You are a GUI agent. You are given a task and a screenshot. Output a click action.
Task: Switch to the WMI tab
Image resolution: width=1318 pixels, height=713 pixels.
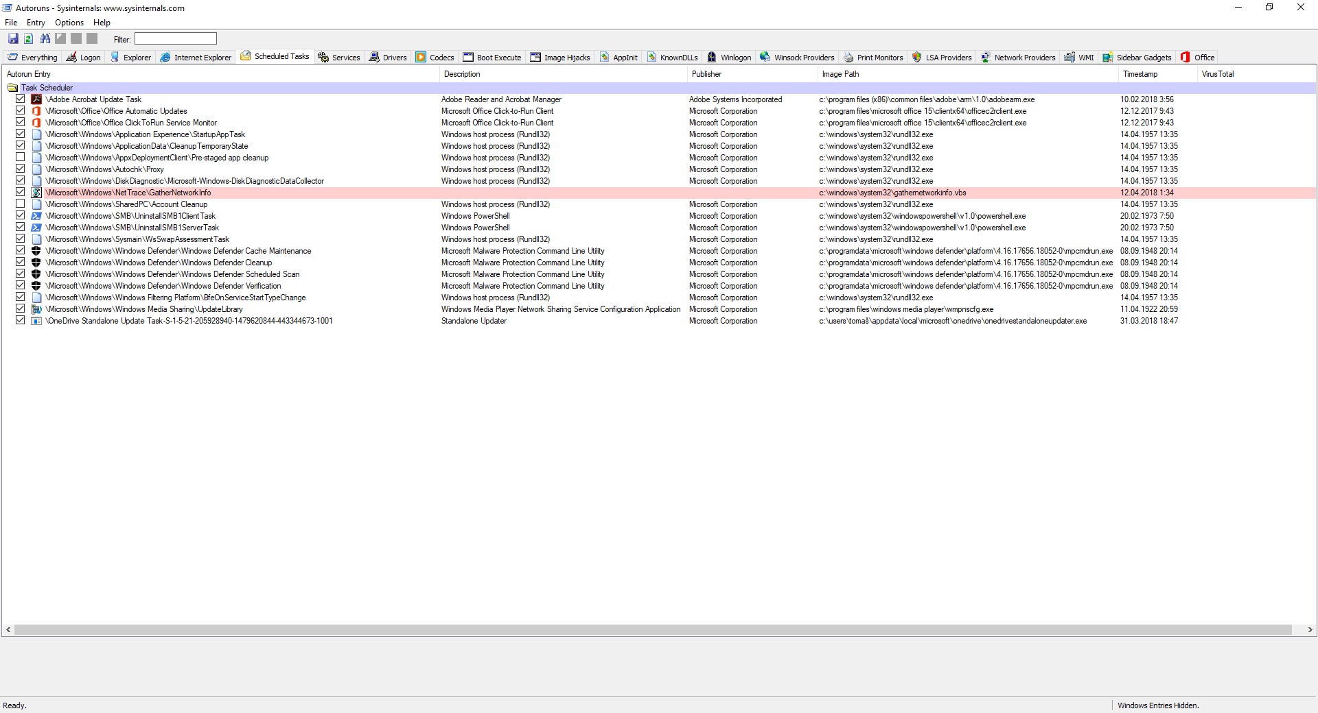click(1079, 58)
